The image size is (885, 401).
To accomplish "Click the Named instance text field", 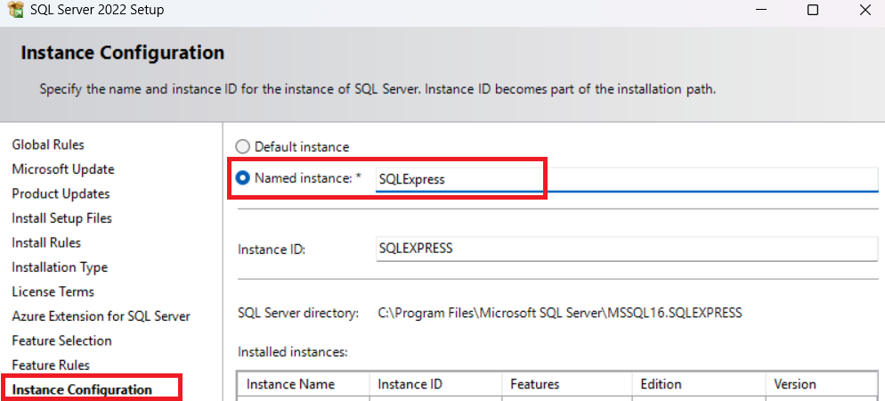I will 627,180.
